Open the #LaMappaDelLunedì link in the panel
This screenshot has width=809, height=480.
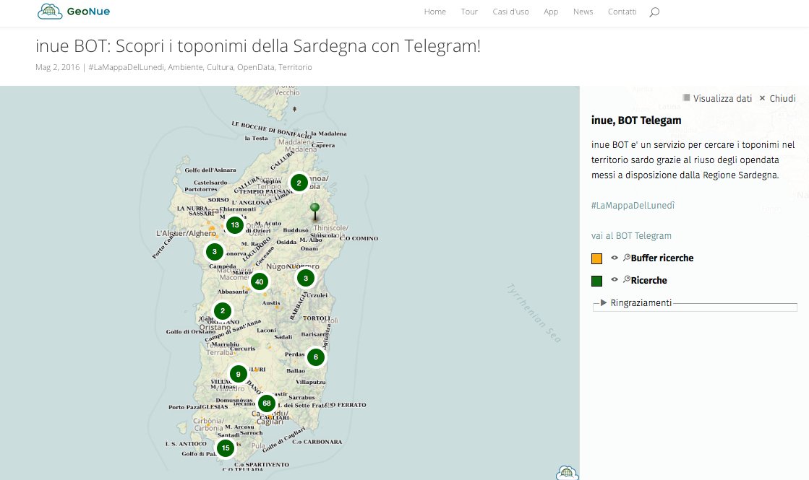tap(633, 206)
